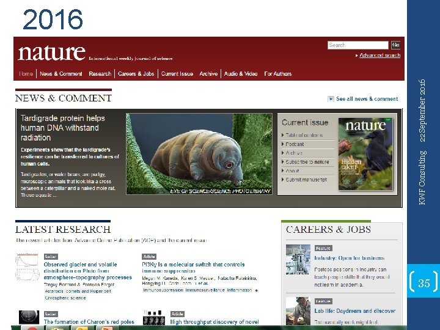Select the Asteroids, comets and Kuiper belt tag

click(78, 291)
